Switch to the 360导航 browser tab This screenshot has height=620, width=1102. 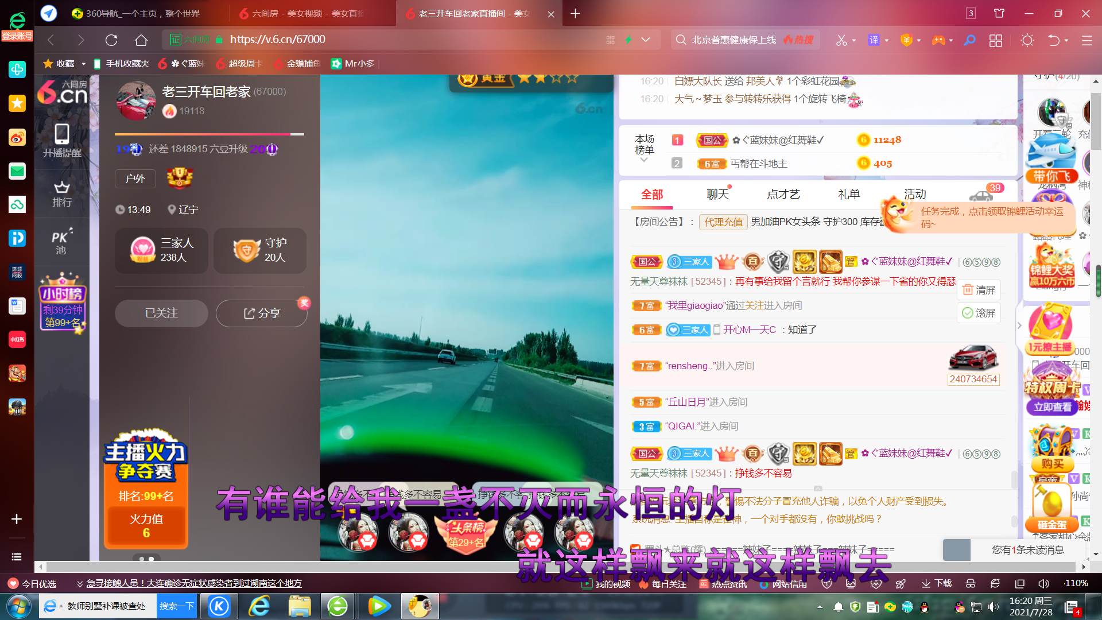coord(143,13)
